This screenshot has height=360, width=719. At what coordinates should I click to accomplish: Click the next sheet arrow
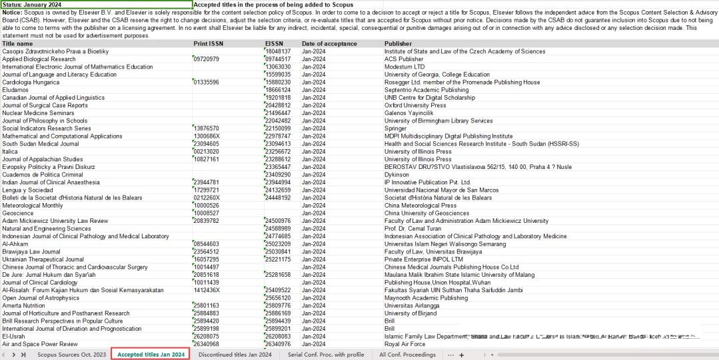[x=14, y=355]
